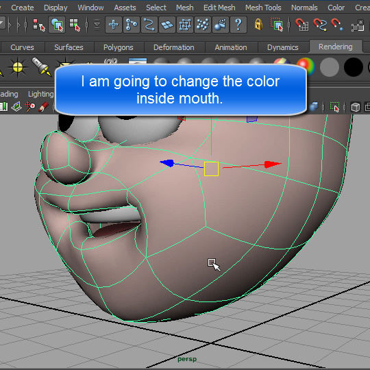Toggle the surfaces selection mask
This screenshot has height=370, width=370.
pos(167,25)
